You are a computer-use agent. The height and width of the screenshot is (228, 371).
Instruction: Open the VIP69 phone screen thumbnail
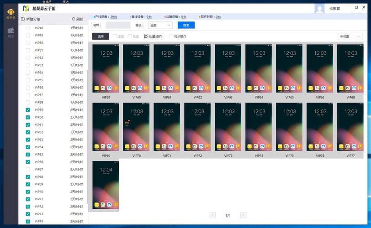point(106,127)
